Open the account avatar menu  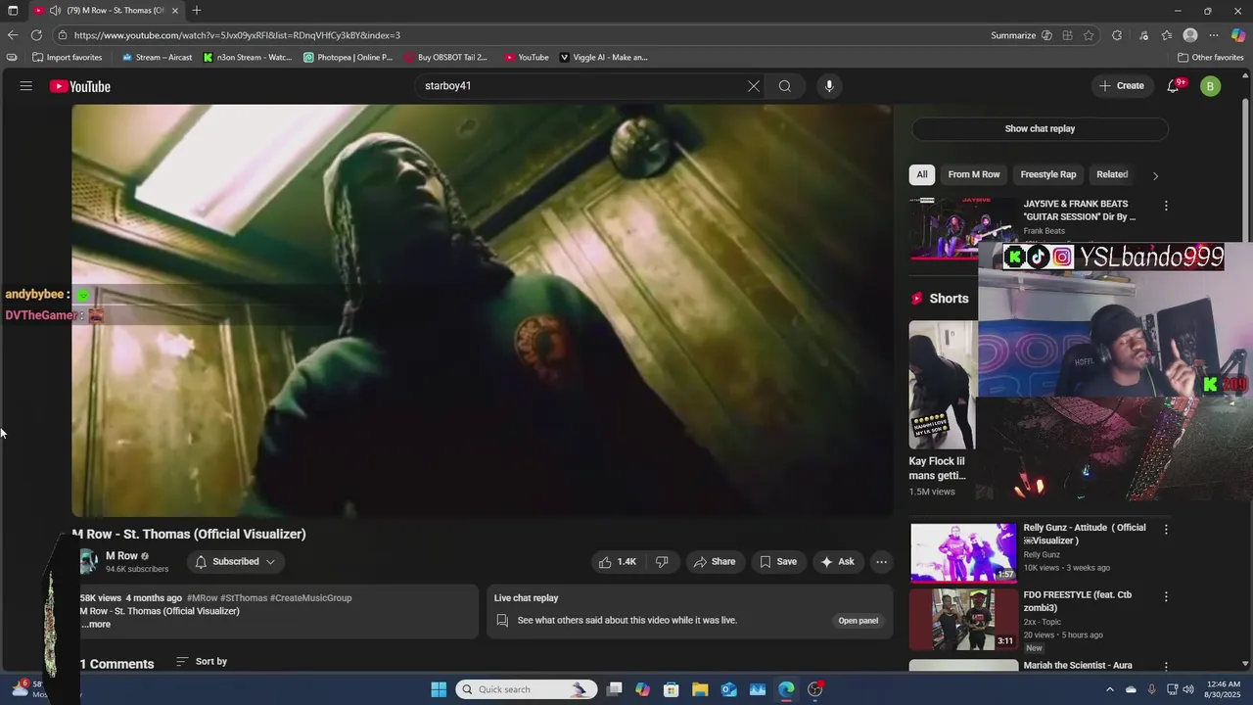pos(1211,86)
